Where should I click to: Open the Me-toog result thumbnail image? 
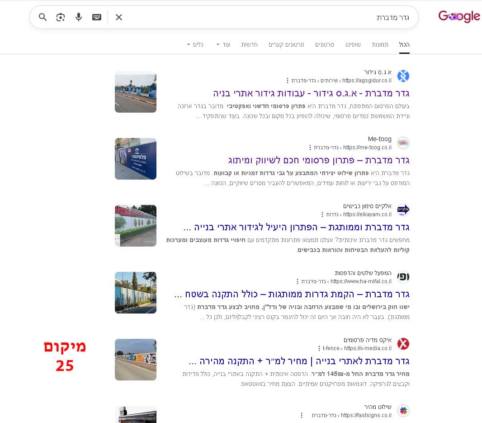[136, 159]
